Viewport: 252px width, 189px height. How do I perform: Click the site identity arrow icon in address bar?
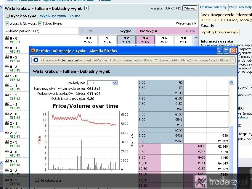(36, 60)
